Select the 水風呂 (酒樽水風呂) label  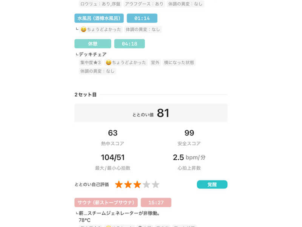(99, 18)
